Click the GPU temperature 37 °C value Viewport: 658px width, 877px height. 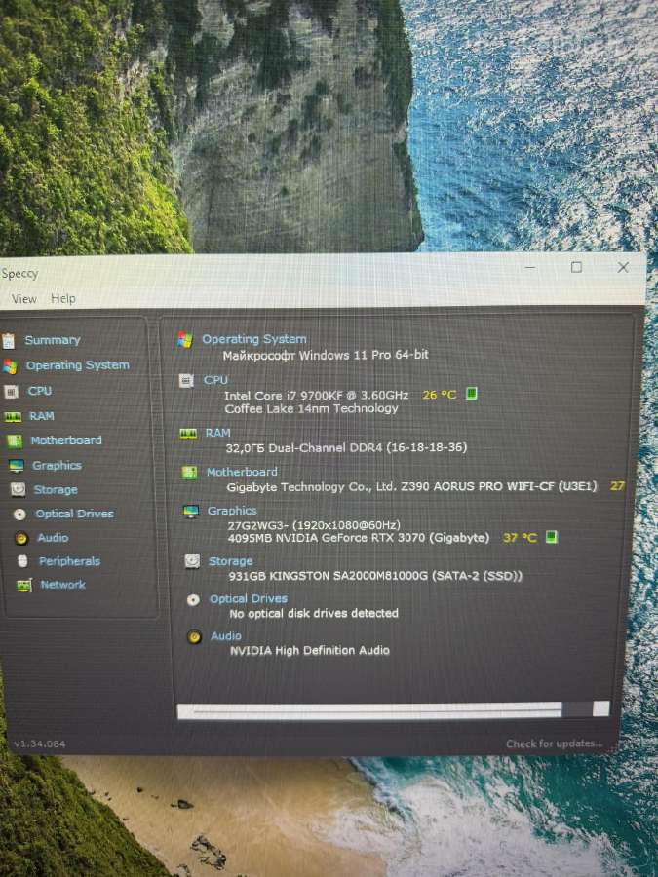click(520, 538)
